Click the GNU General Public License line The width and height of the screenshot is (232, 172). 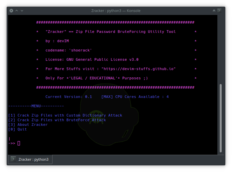[x=92, y=59]
